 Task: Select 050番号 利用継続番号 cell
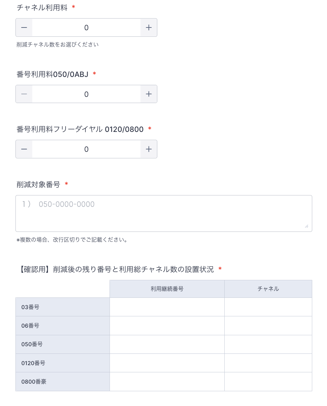(x=167, y=344)
